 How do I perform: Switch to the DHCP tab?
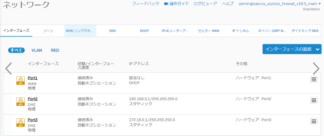click(145, 31)
